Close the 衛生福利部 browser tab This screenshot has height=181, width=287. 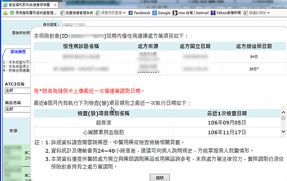click(55, 5)
